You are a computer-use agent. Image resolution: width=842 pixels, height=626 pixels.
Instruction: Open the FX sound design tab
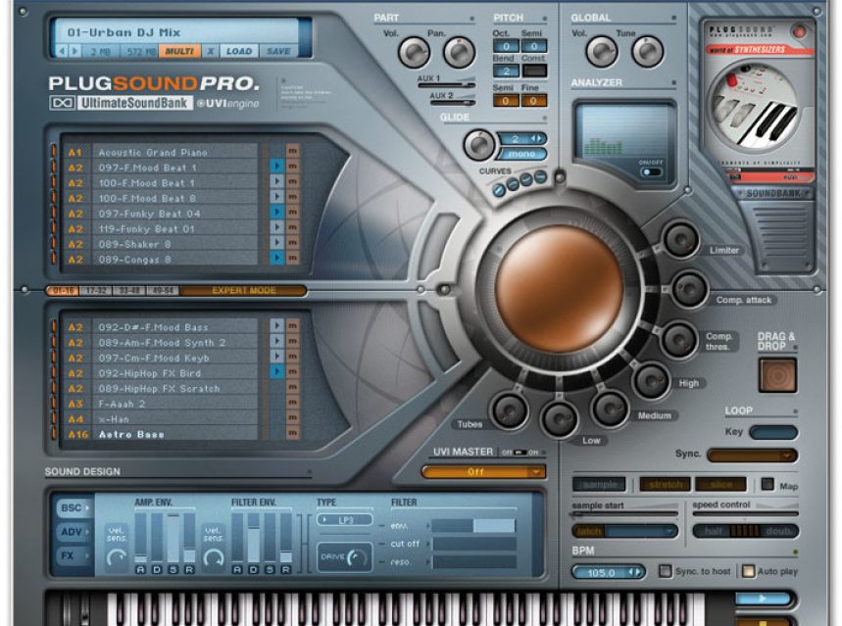[x=73, y=555]
